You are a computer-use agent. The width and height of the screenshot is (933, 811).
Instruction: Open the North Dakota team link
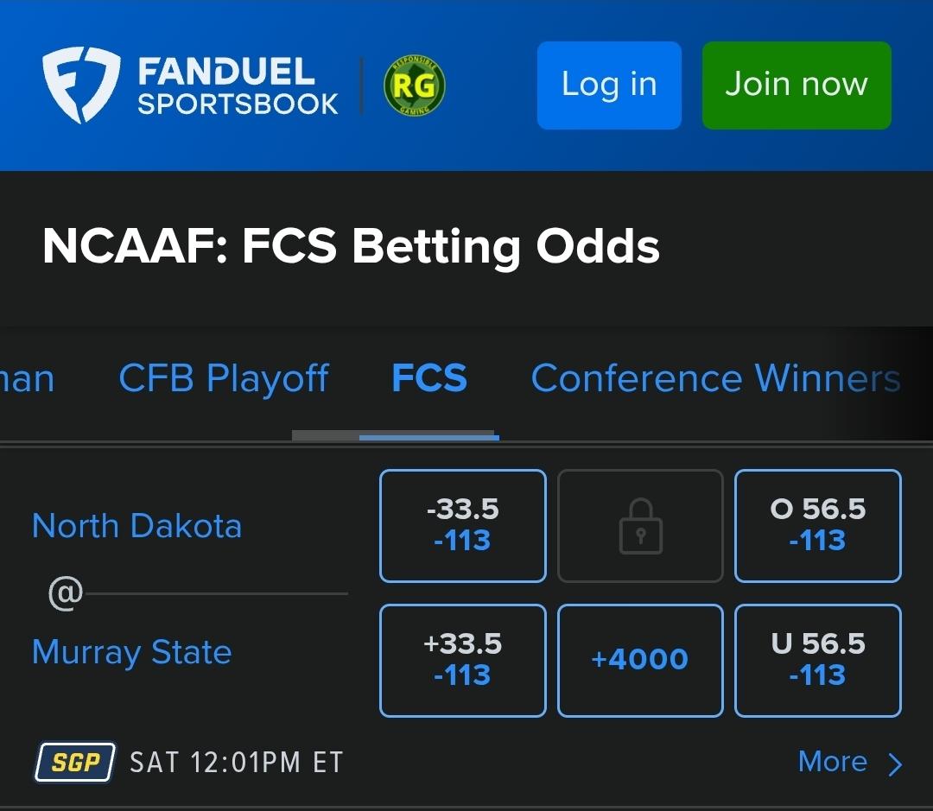coord(136,525)
